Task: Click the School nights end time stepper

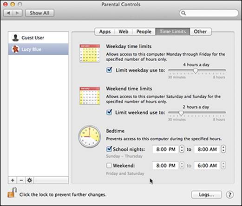Action: tap(223, 149)
